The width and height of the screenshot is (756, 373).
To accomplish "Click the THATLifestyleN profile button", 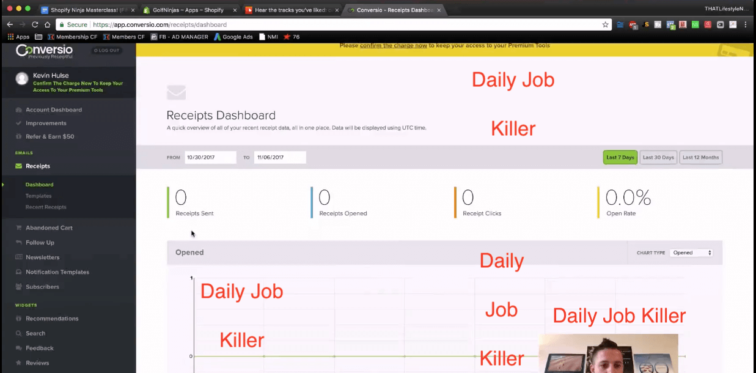I will 726,9.
